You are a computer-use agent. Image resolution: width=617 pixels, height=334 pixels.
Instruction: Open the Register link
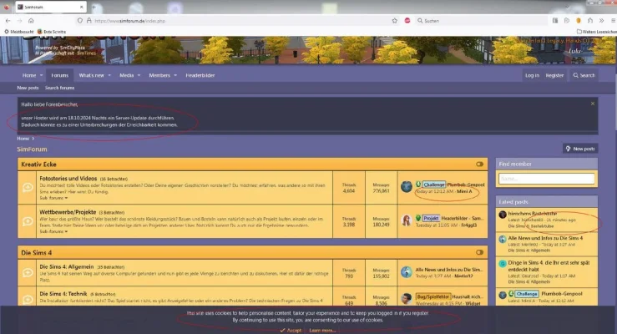[x=554, y=75]
